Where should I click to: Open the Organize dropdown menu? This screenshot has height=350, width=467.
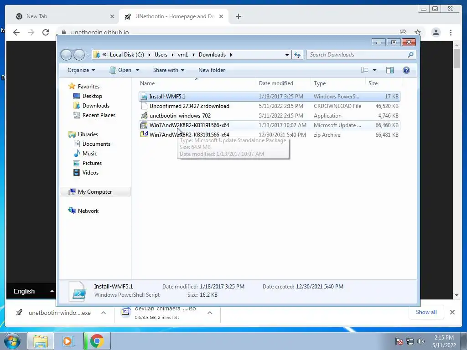(x=81, y=70)
